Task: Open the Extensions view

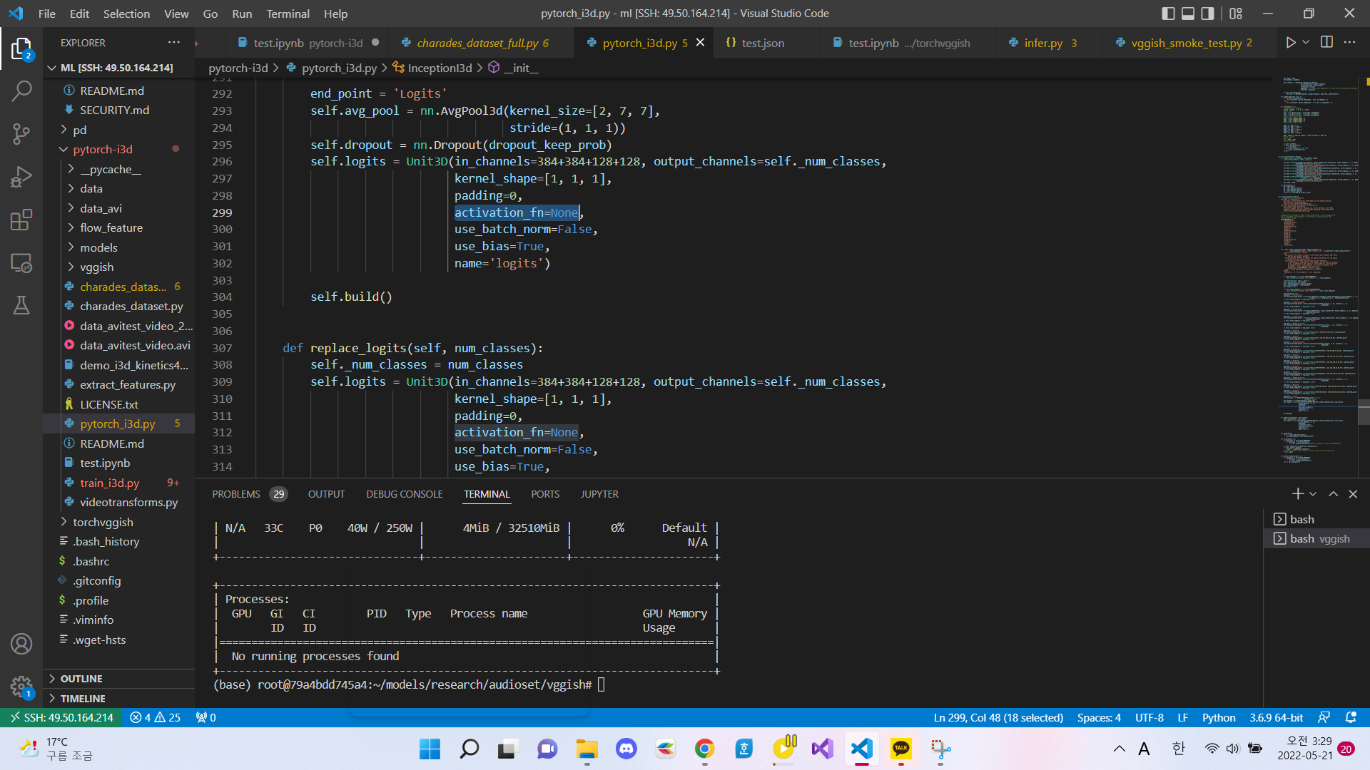Action: coord(21,220)
